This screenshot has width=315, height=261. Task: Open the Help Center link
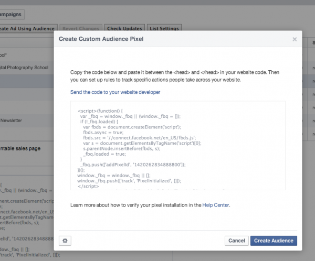click(x=216, y=205)
